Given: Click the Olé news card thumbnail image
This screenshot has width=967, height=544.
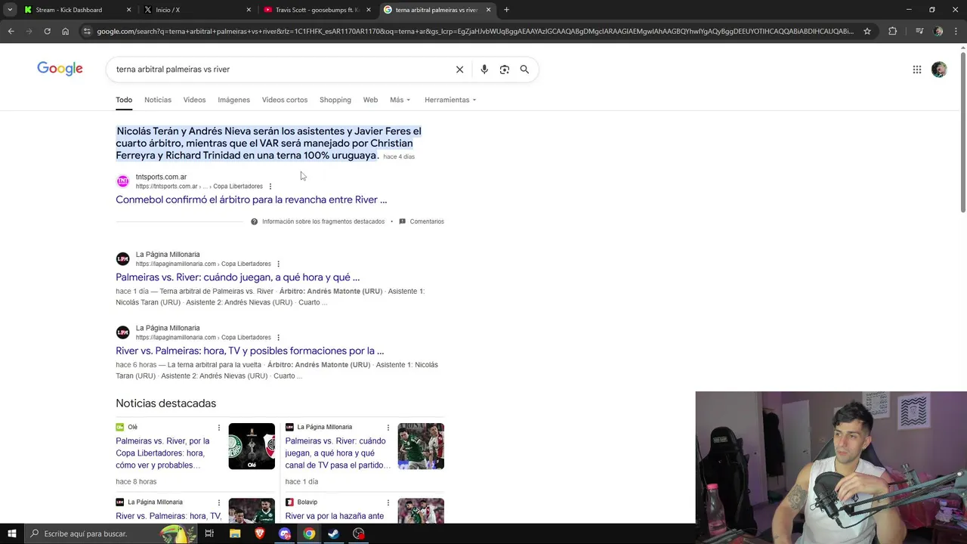Looking at the screenshot, I should [x=252, y=447].
